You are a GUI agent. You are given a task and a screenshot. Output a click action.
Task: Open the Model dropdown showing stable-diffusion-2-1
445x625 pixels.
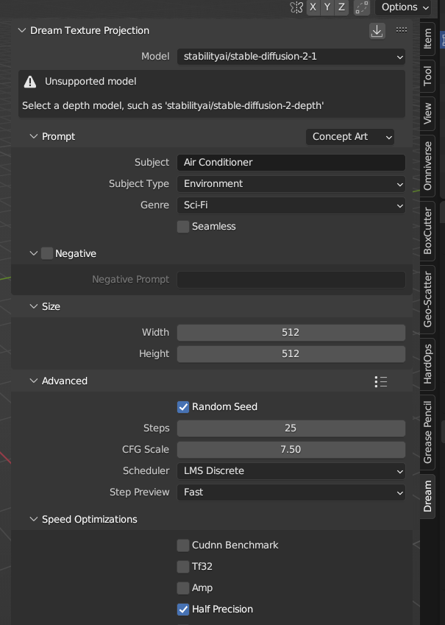coord(291,56)
